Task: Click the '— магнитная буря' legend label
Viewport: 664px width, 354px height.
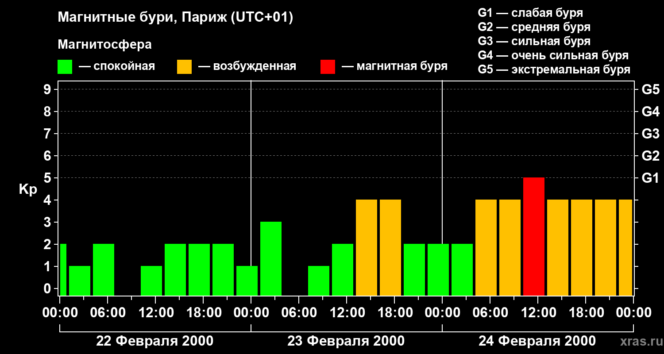Action: (395, 66)
